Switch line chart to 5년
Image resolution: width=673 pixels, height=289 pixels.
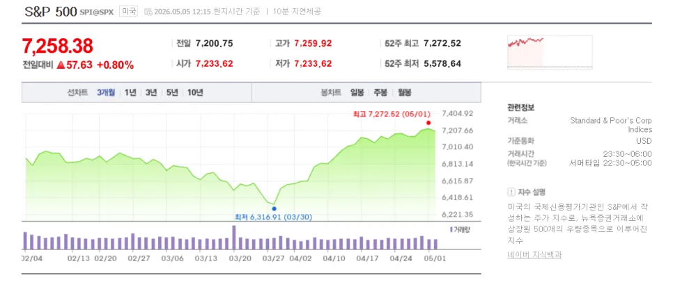172,92
